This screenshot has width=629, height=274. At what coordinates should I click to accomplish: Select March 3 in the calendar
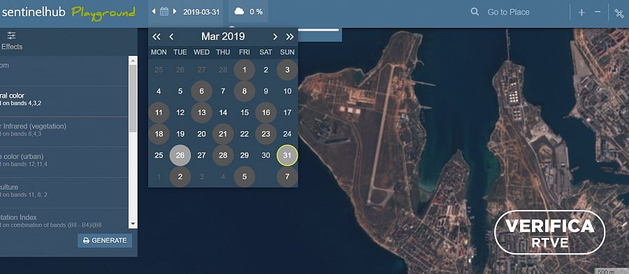point(287,70)
